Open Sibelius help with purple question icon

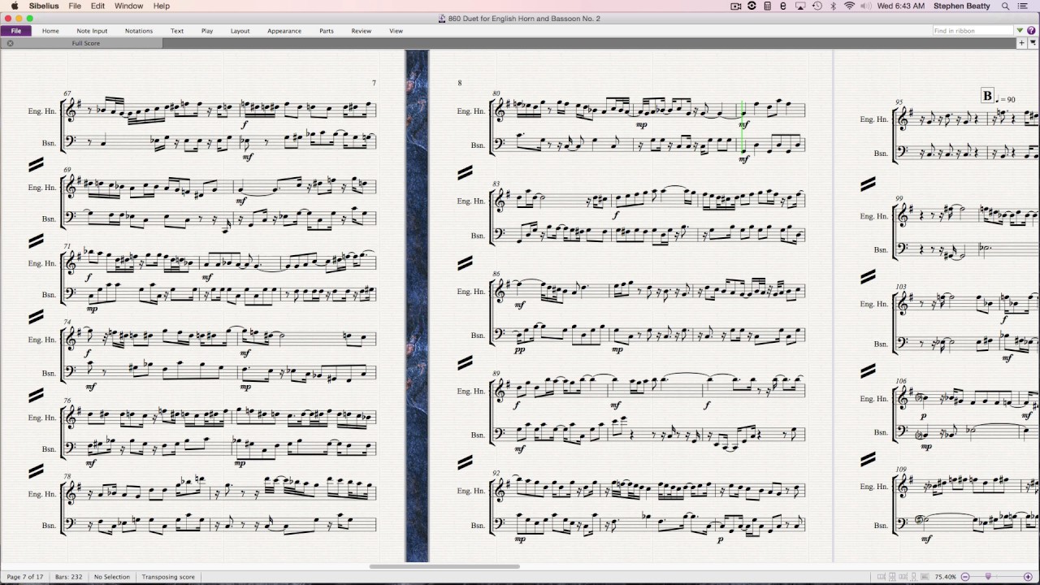point(1032,31)
